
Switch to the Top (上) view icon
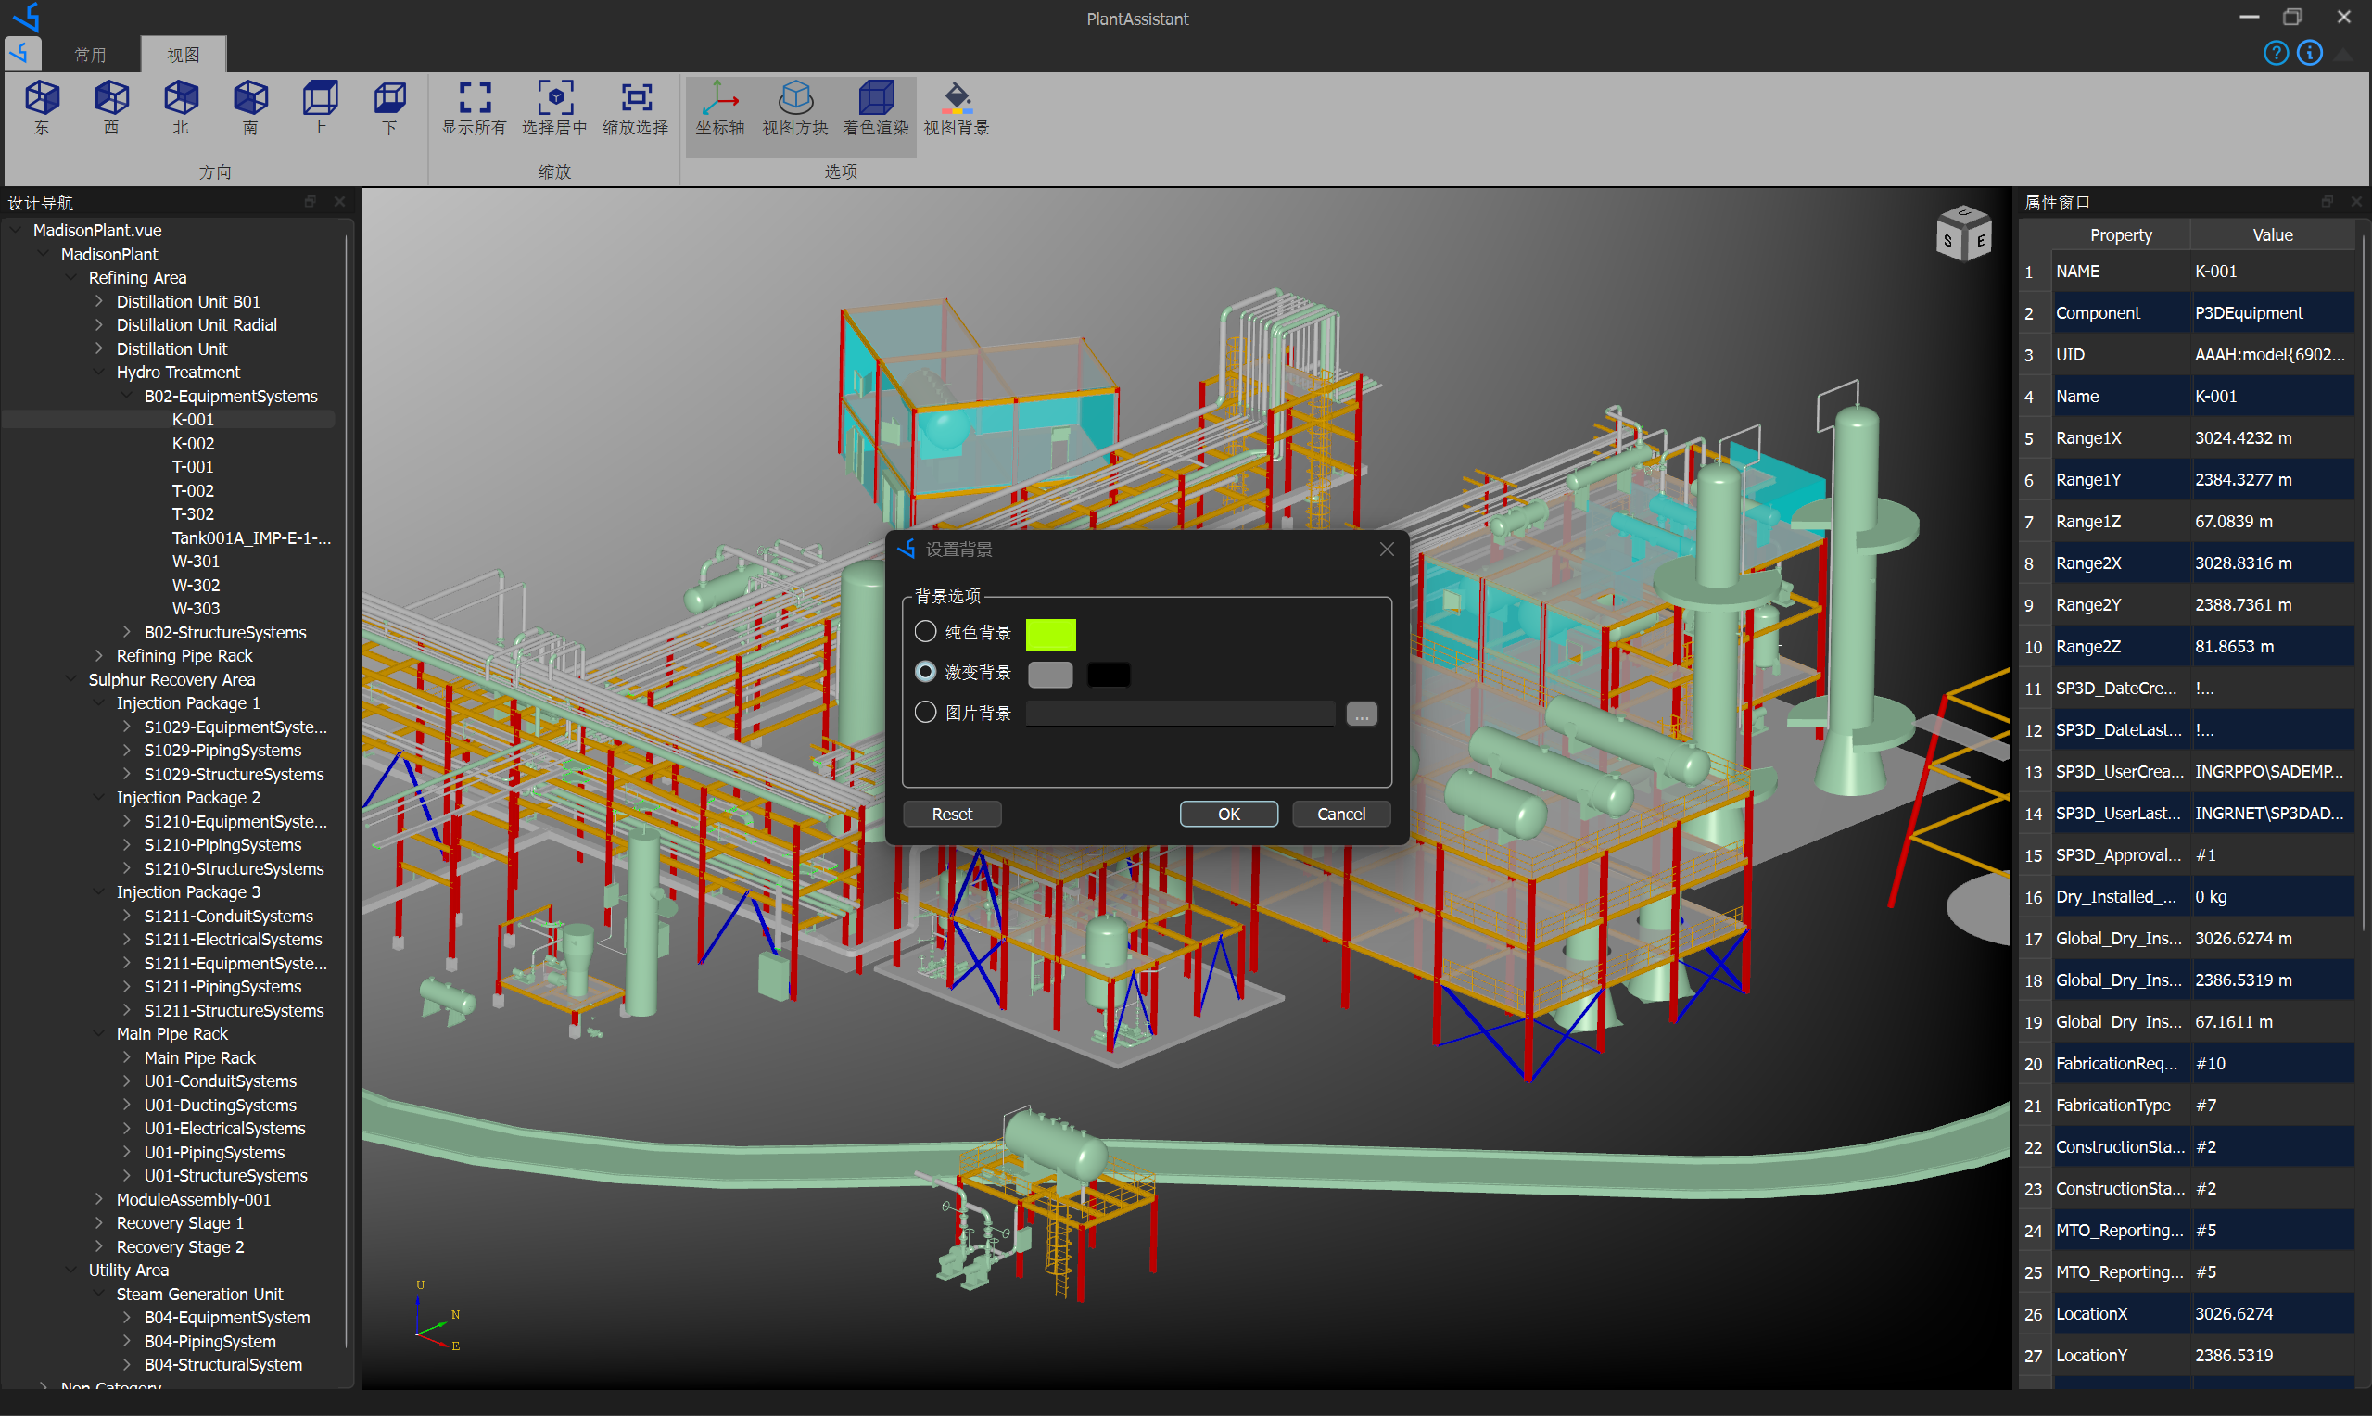(320, 98)
